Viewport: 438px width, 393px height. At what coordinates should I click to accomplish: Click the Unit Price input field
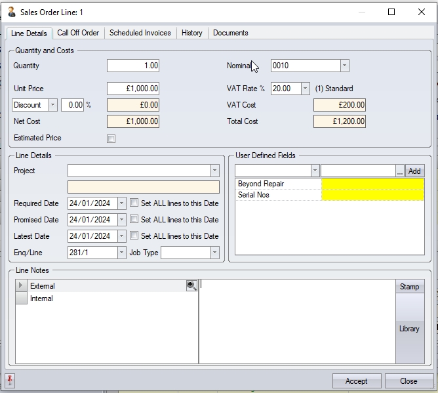click(x=133, y=89)
